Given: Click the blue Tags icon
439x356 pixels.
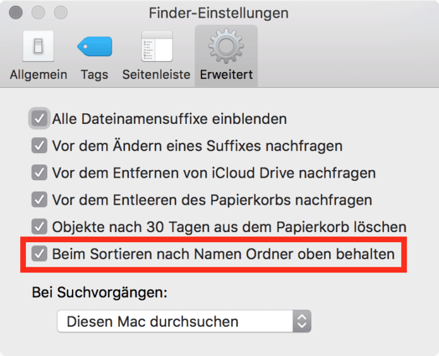Looking at the screenshot, I should 94,46.
